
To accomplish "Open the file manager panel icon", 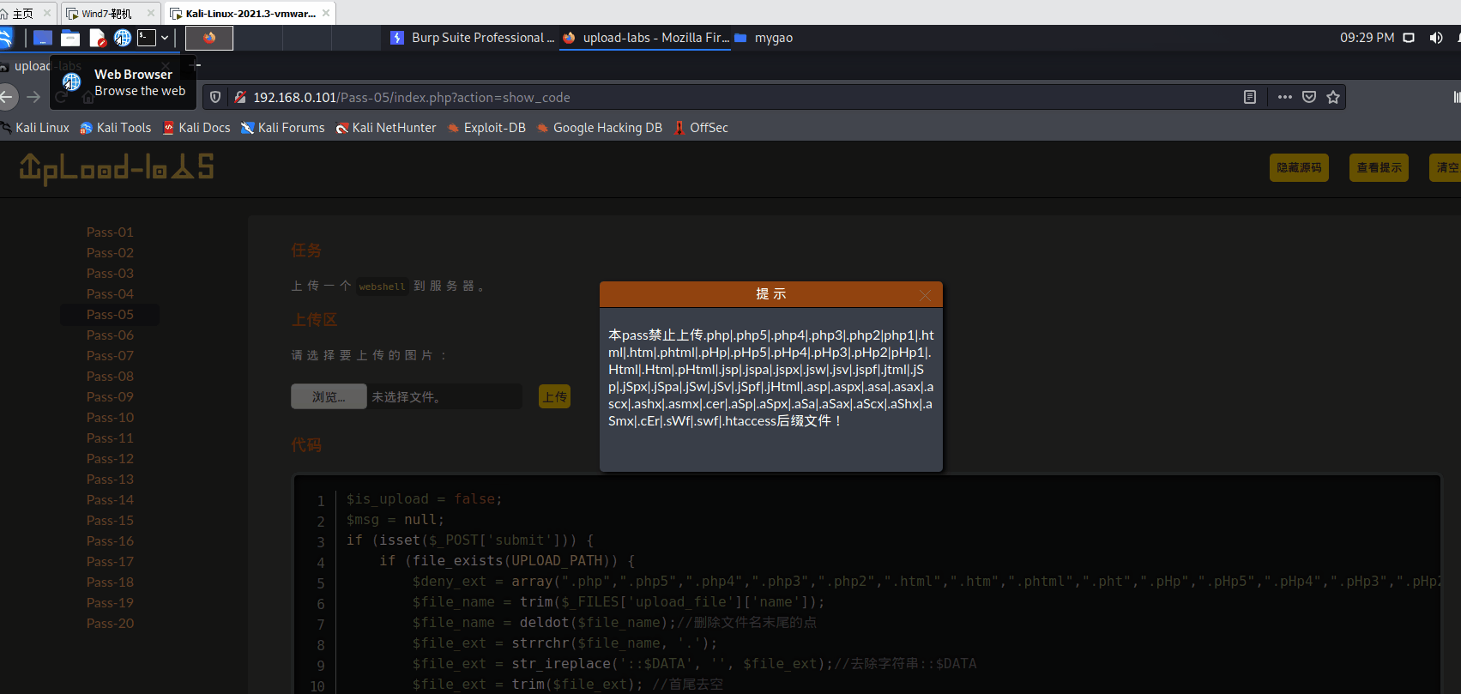I will point(70,38).
